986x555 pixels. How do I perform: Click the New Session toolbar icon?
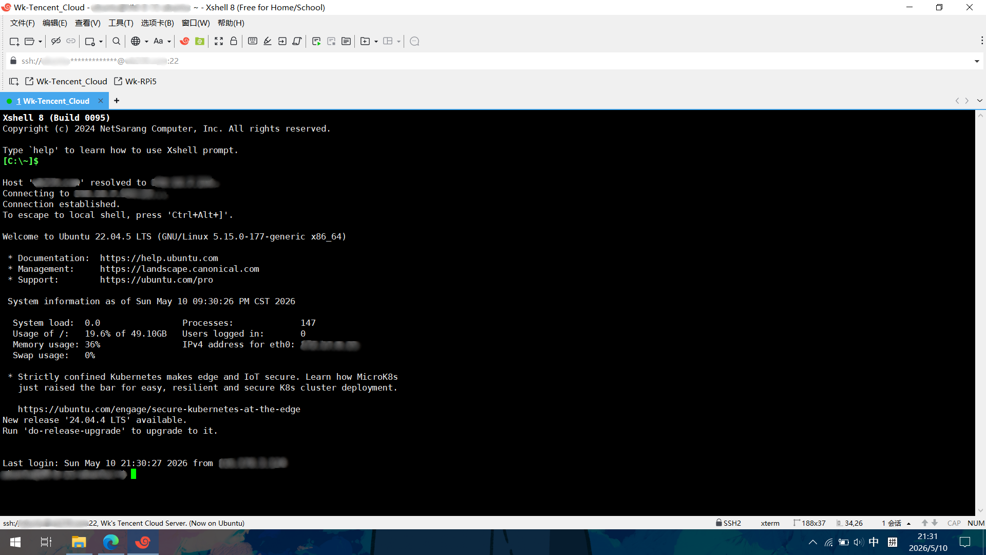click(x=14, y=41)
